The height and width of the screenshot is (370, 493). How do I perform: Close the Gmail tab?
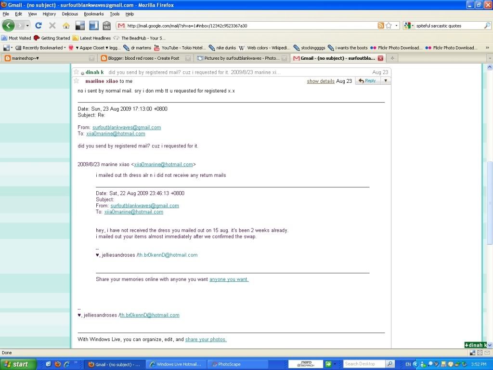380,58
